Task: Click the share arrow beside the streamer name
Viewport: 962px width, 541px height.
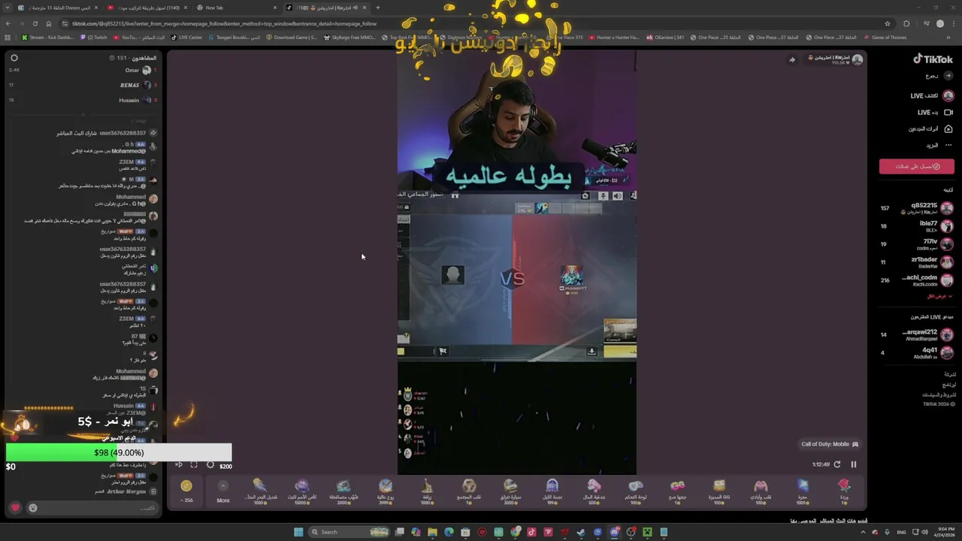Action: (792, 59)
